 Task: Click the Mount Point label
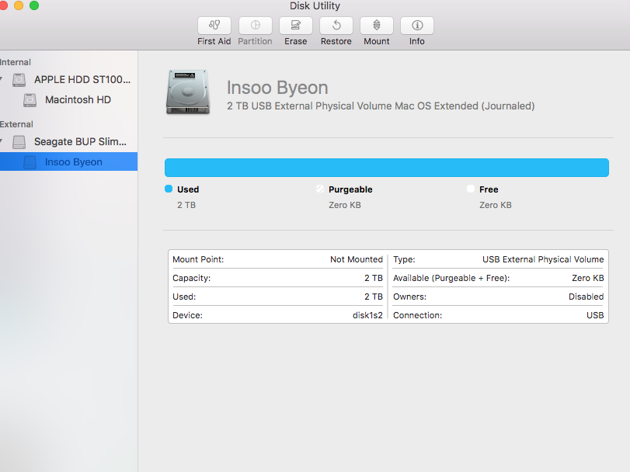[x=198, y=259]
